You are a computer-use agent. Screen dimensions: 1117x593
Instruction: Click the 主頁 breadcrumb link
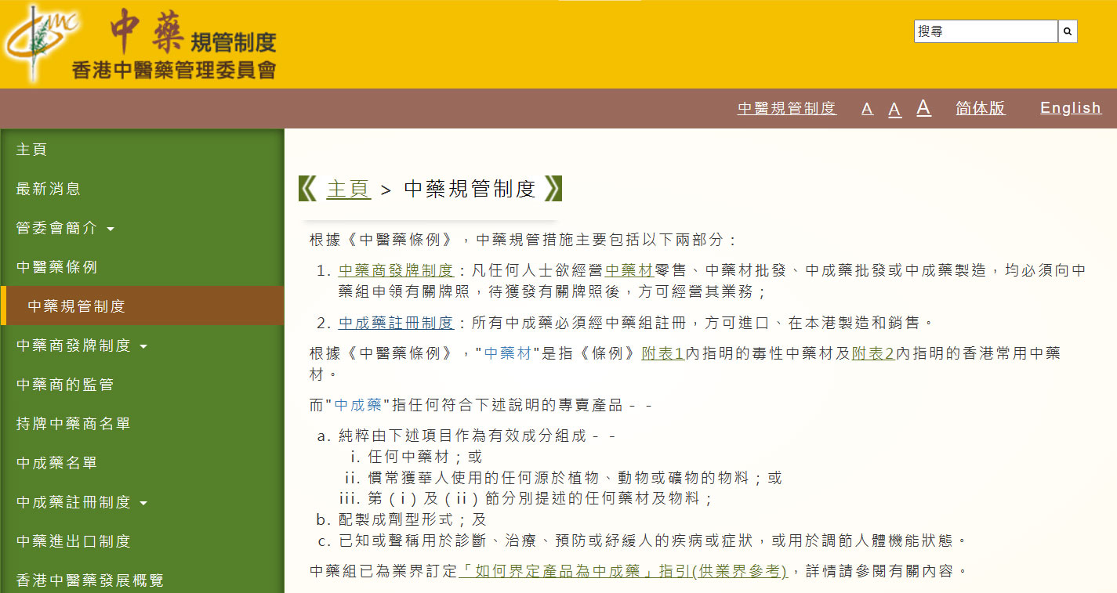(x=348, y=189)
